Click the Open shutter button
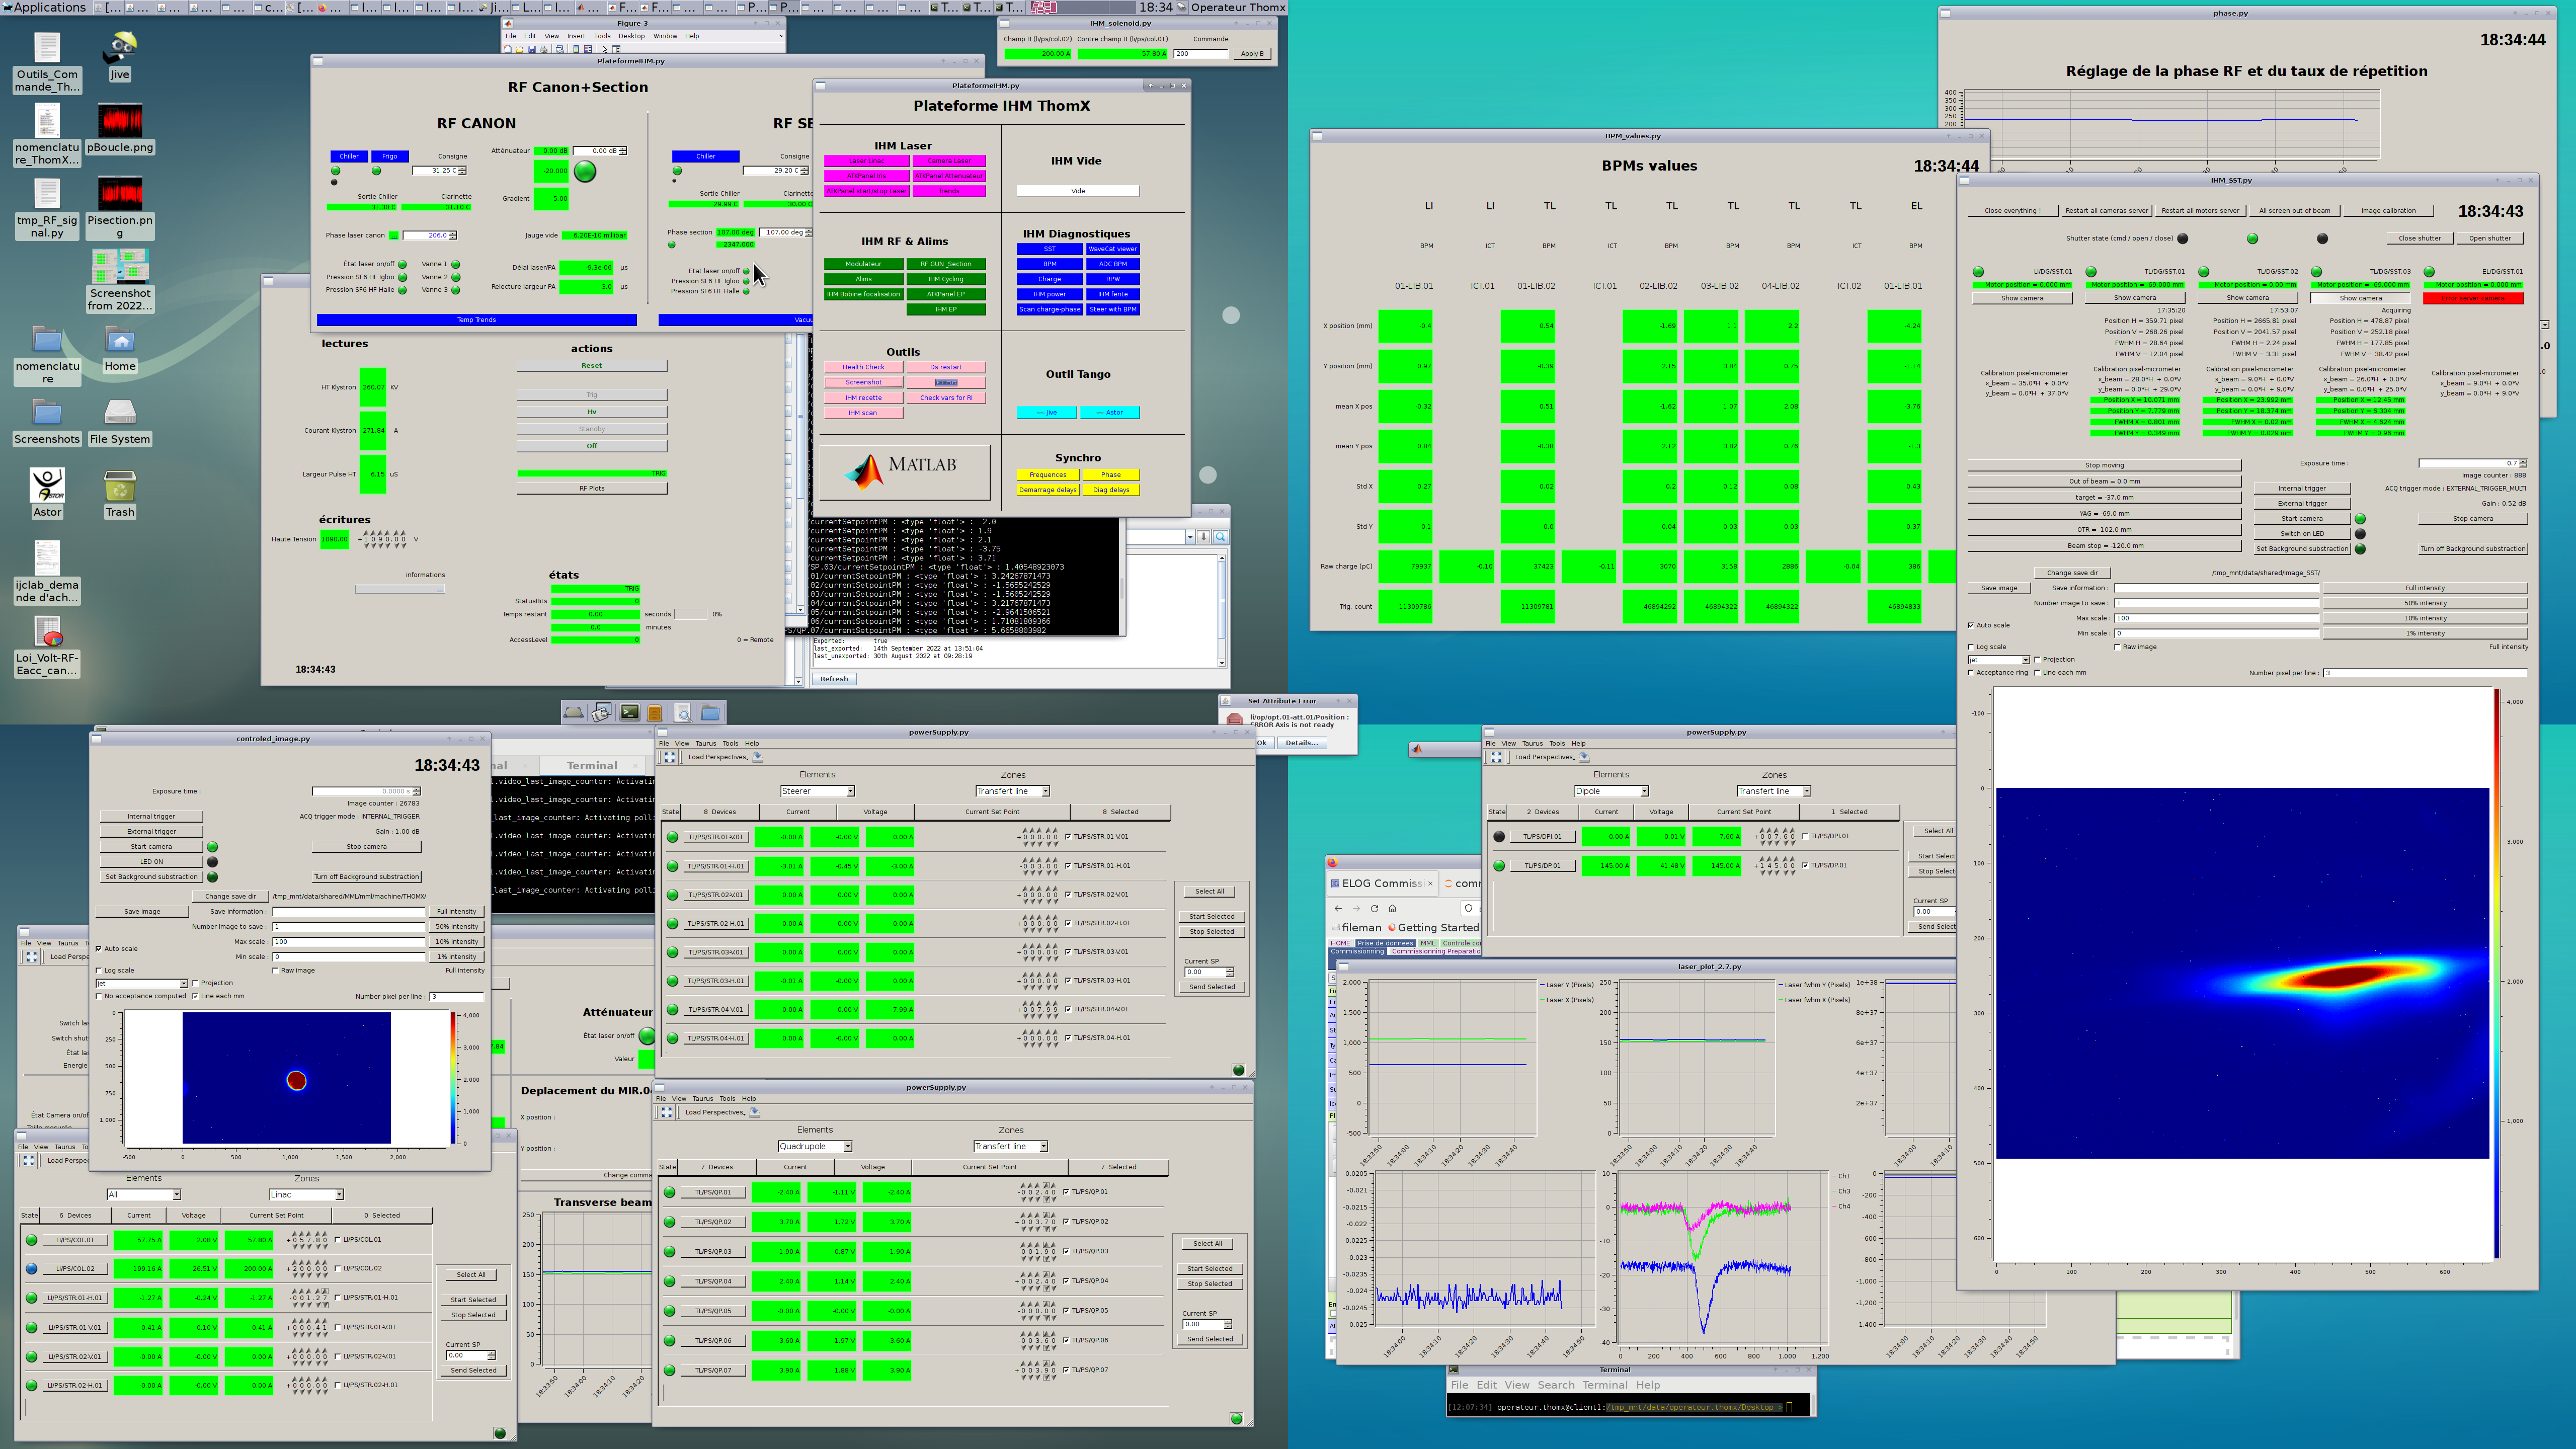2576x1449 pixels. [2490, 238]
